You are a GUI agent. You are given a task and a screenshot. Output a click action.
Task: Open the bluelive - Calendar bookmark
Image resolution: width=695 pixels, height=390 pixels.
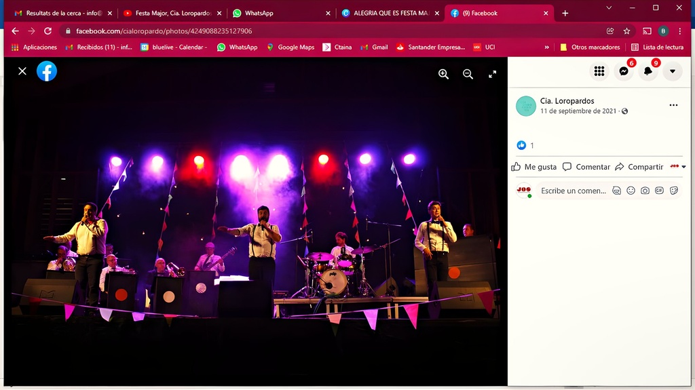[174, 47]
